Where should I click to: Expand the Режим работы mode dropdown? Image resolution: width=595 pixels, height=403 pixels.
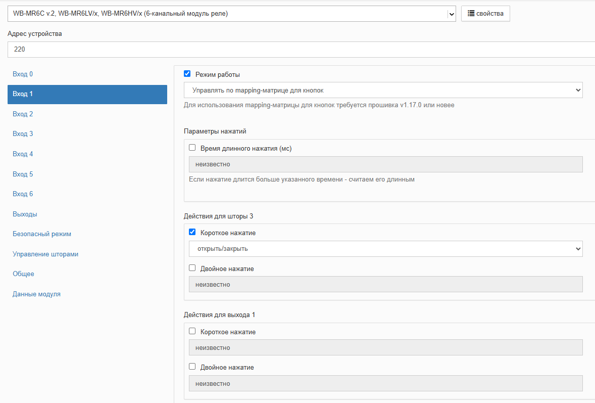[383, 91]
